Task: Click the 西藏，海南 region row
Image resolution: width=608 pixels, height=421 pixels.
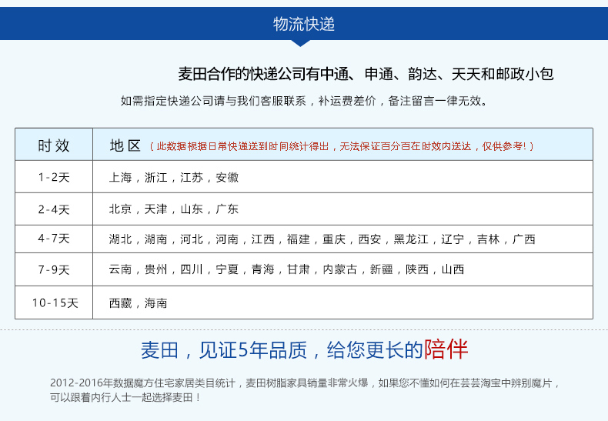Action: pyautogui.click(x=342, y=302)
